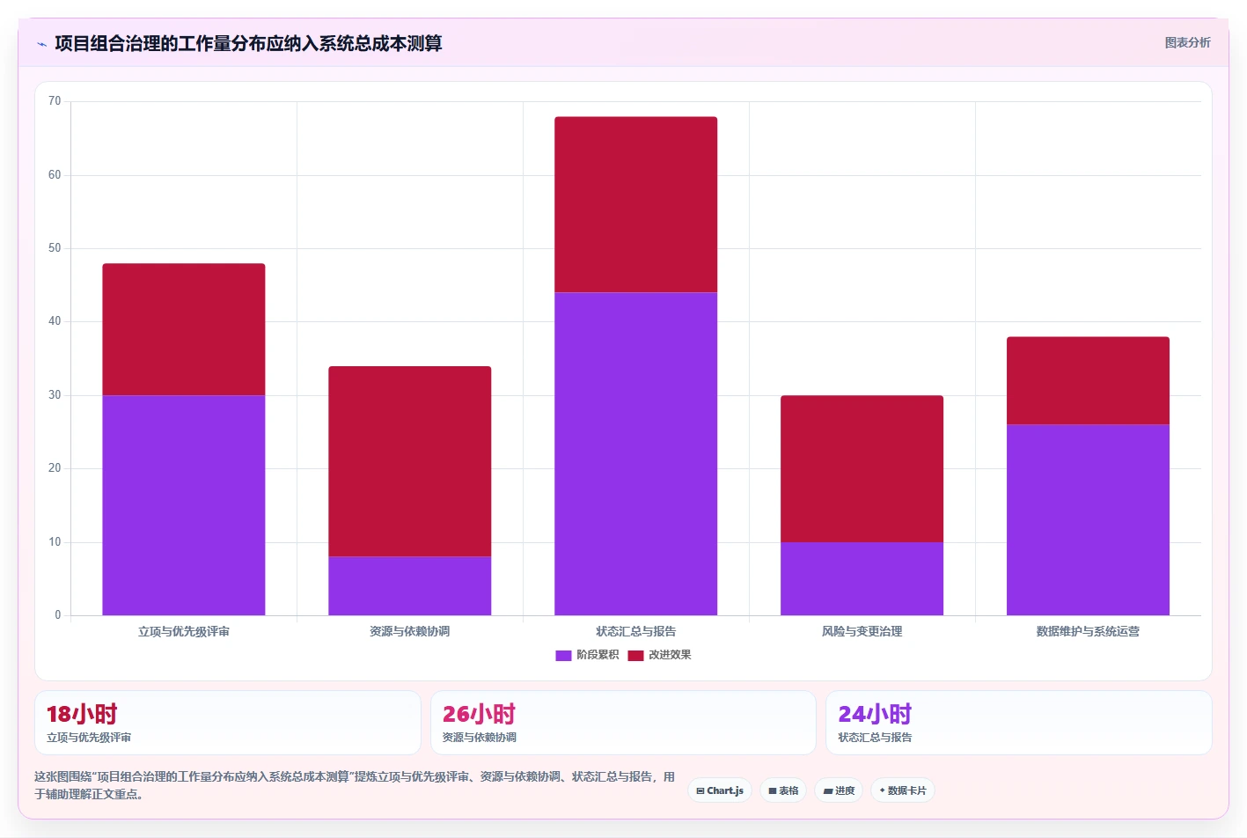Click the 图表分析 label in the header
The height and width of the screenshot is (838, 1247).
point(1187,42)
